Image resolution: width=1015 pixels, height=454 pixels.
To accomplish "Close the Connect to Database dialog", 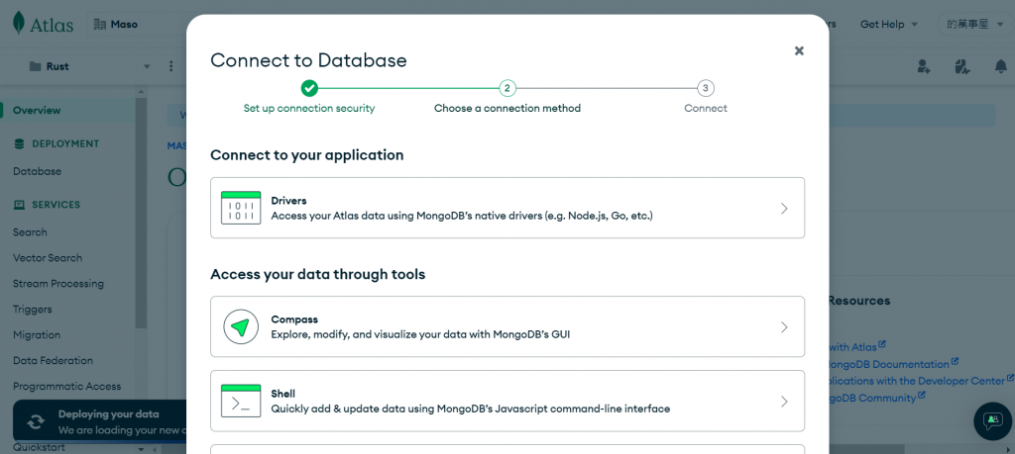I will click(x=799, y=50).
